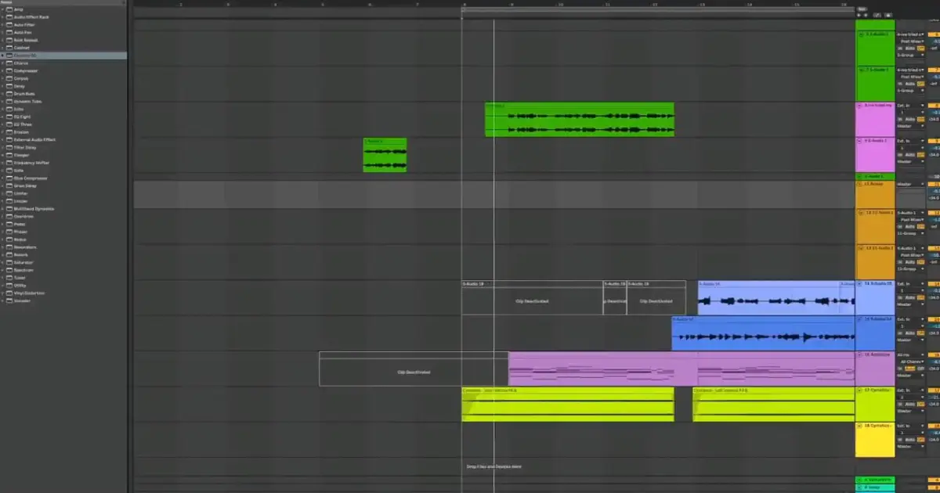Switch track 14 monitoring to Off
940x493 pixels.
[x=920, y=297]
